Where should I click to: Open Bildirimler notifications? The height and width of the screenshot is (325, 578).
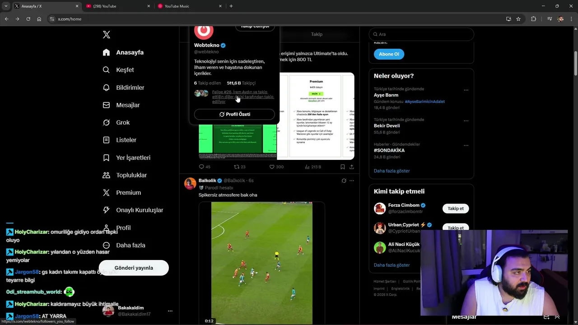[123, 88]
